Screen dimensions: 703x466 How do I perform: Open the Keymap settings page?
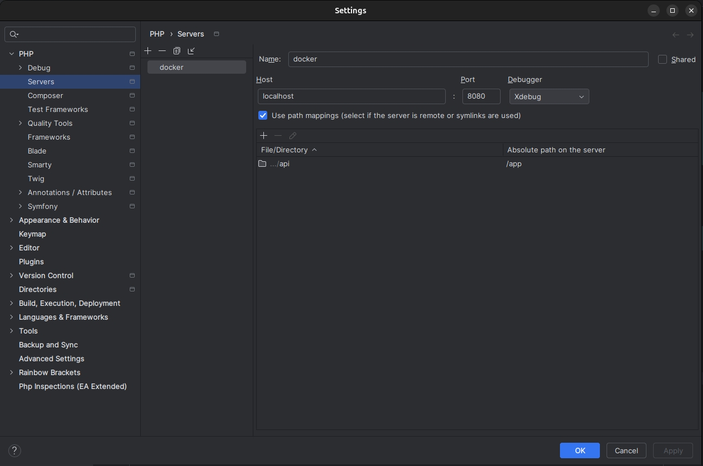point(32,234)
